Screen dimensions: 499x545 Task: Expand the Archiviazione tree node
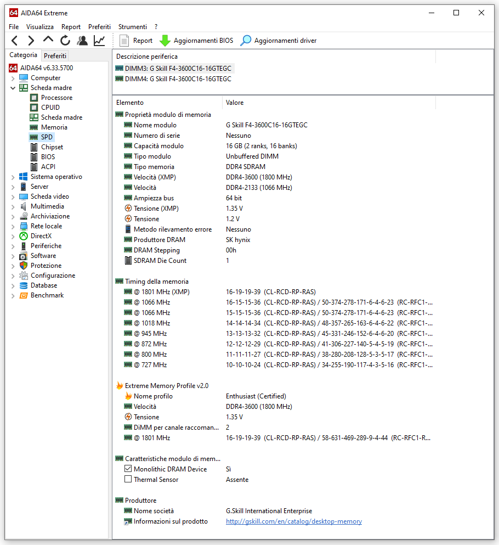13,217
